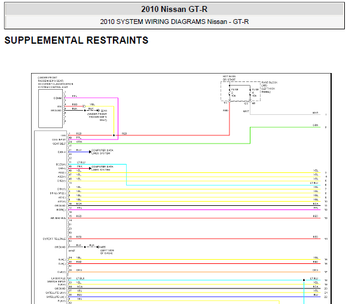This screenshot has height=304, width=361.
Task: Click the "SATELLITE LH(+)" pin label
Action: (56, 293)
